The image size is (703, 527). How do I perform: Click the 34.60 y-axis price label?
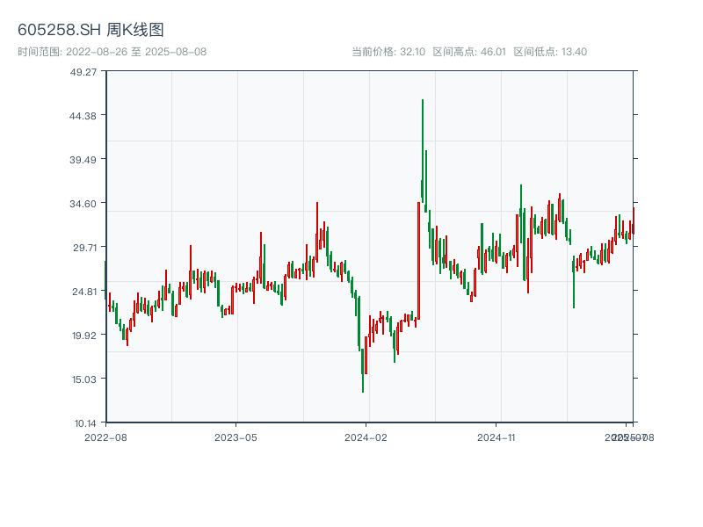(x=84, y=204)
